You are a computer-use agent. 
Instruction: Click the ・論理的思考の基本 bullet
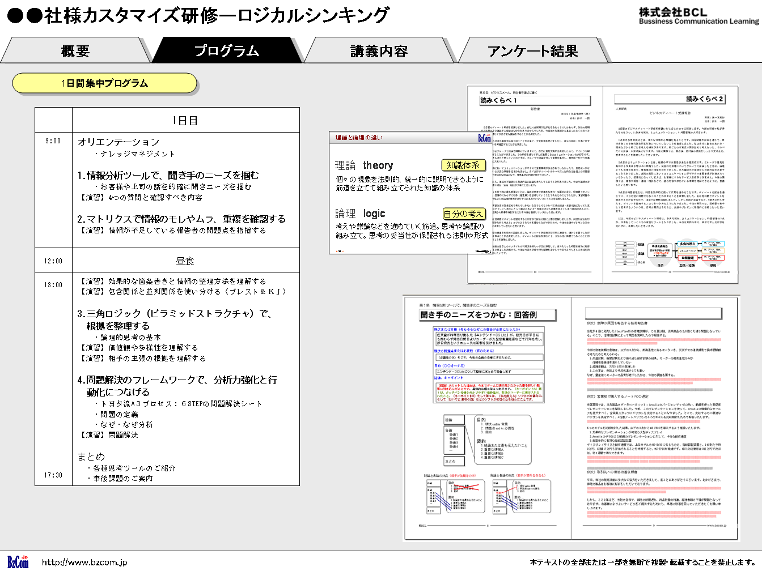click(x=127, y=337)
